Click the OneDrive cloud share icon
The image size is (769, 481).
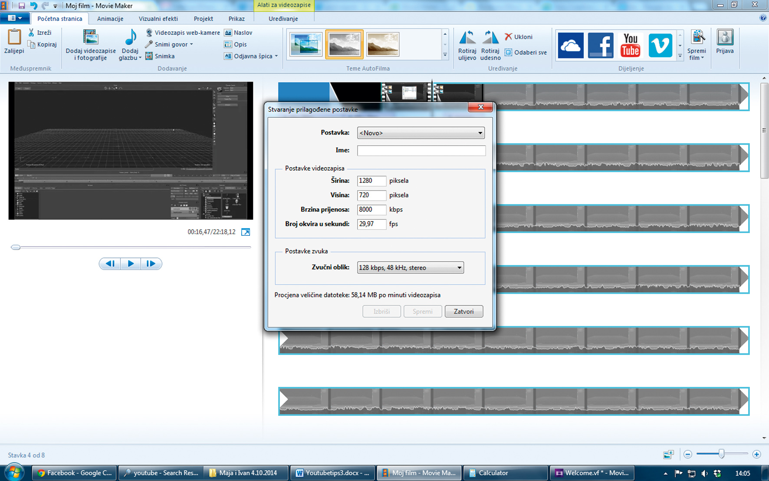570,45
